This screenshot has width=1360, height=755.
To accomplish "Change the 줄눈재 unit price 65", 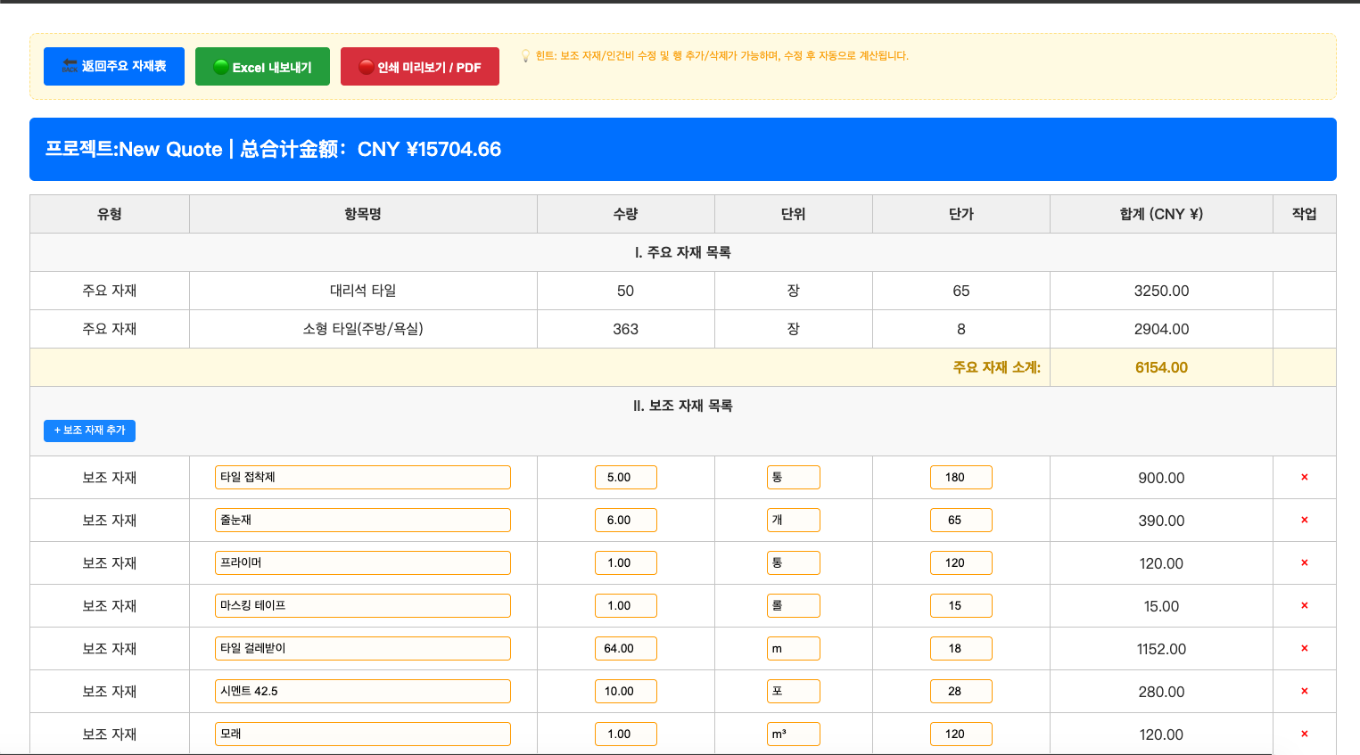I will coord(961,520).
